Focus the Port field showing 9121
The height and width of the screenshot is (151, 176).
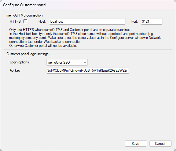click(152, 21)
